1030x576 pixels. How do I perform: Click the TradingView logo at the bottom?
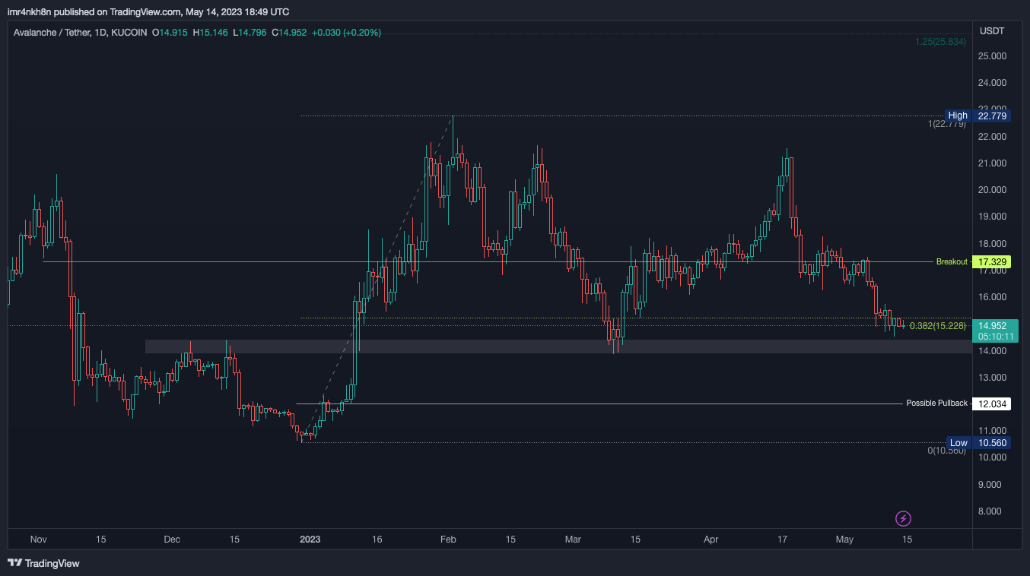tap(43, 563)
